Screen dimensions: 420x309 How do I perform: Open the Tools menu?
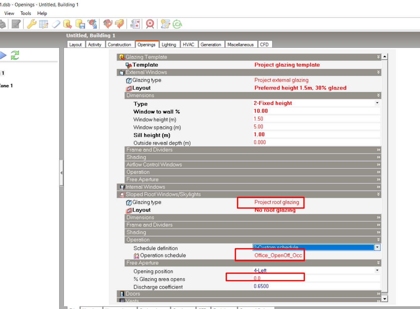pyautogui.click(x=26, y=13)
